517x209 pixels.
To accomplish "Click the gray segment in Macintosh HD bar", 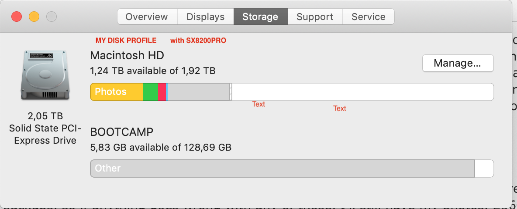I will (x=198, y=92).
